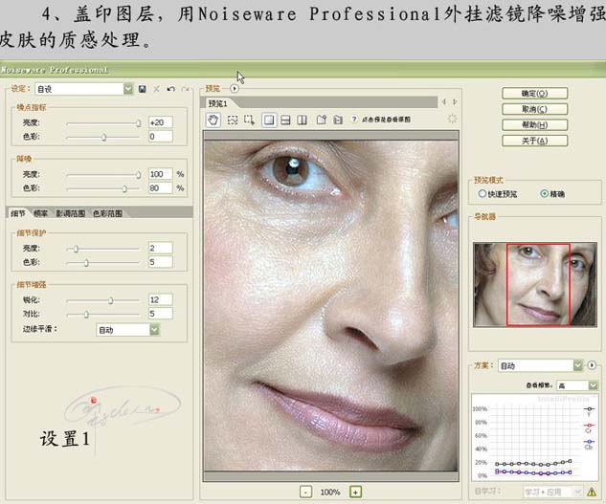606x504 pixels.
Task: Zoom out with the minus button
Action: coord(305,492)
